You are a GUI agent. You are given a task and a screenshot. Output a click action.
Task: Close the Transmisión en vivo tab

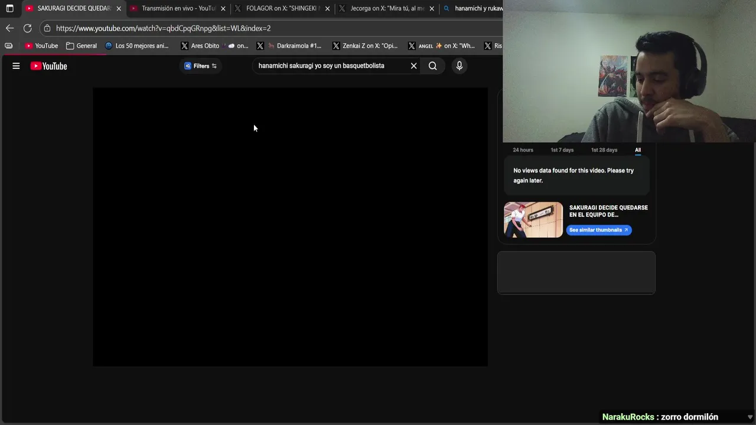point(223,9)
